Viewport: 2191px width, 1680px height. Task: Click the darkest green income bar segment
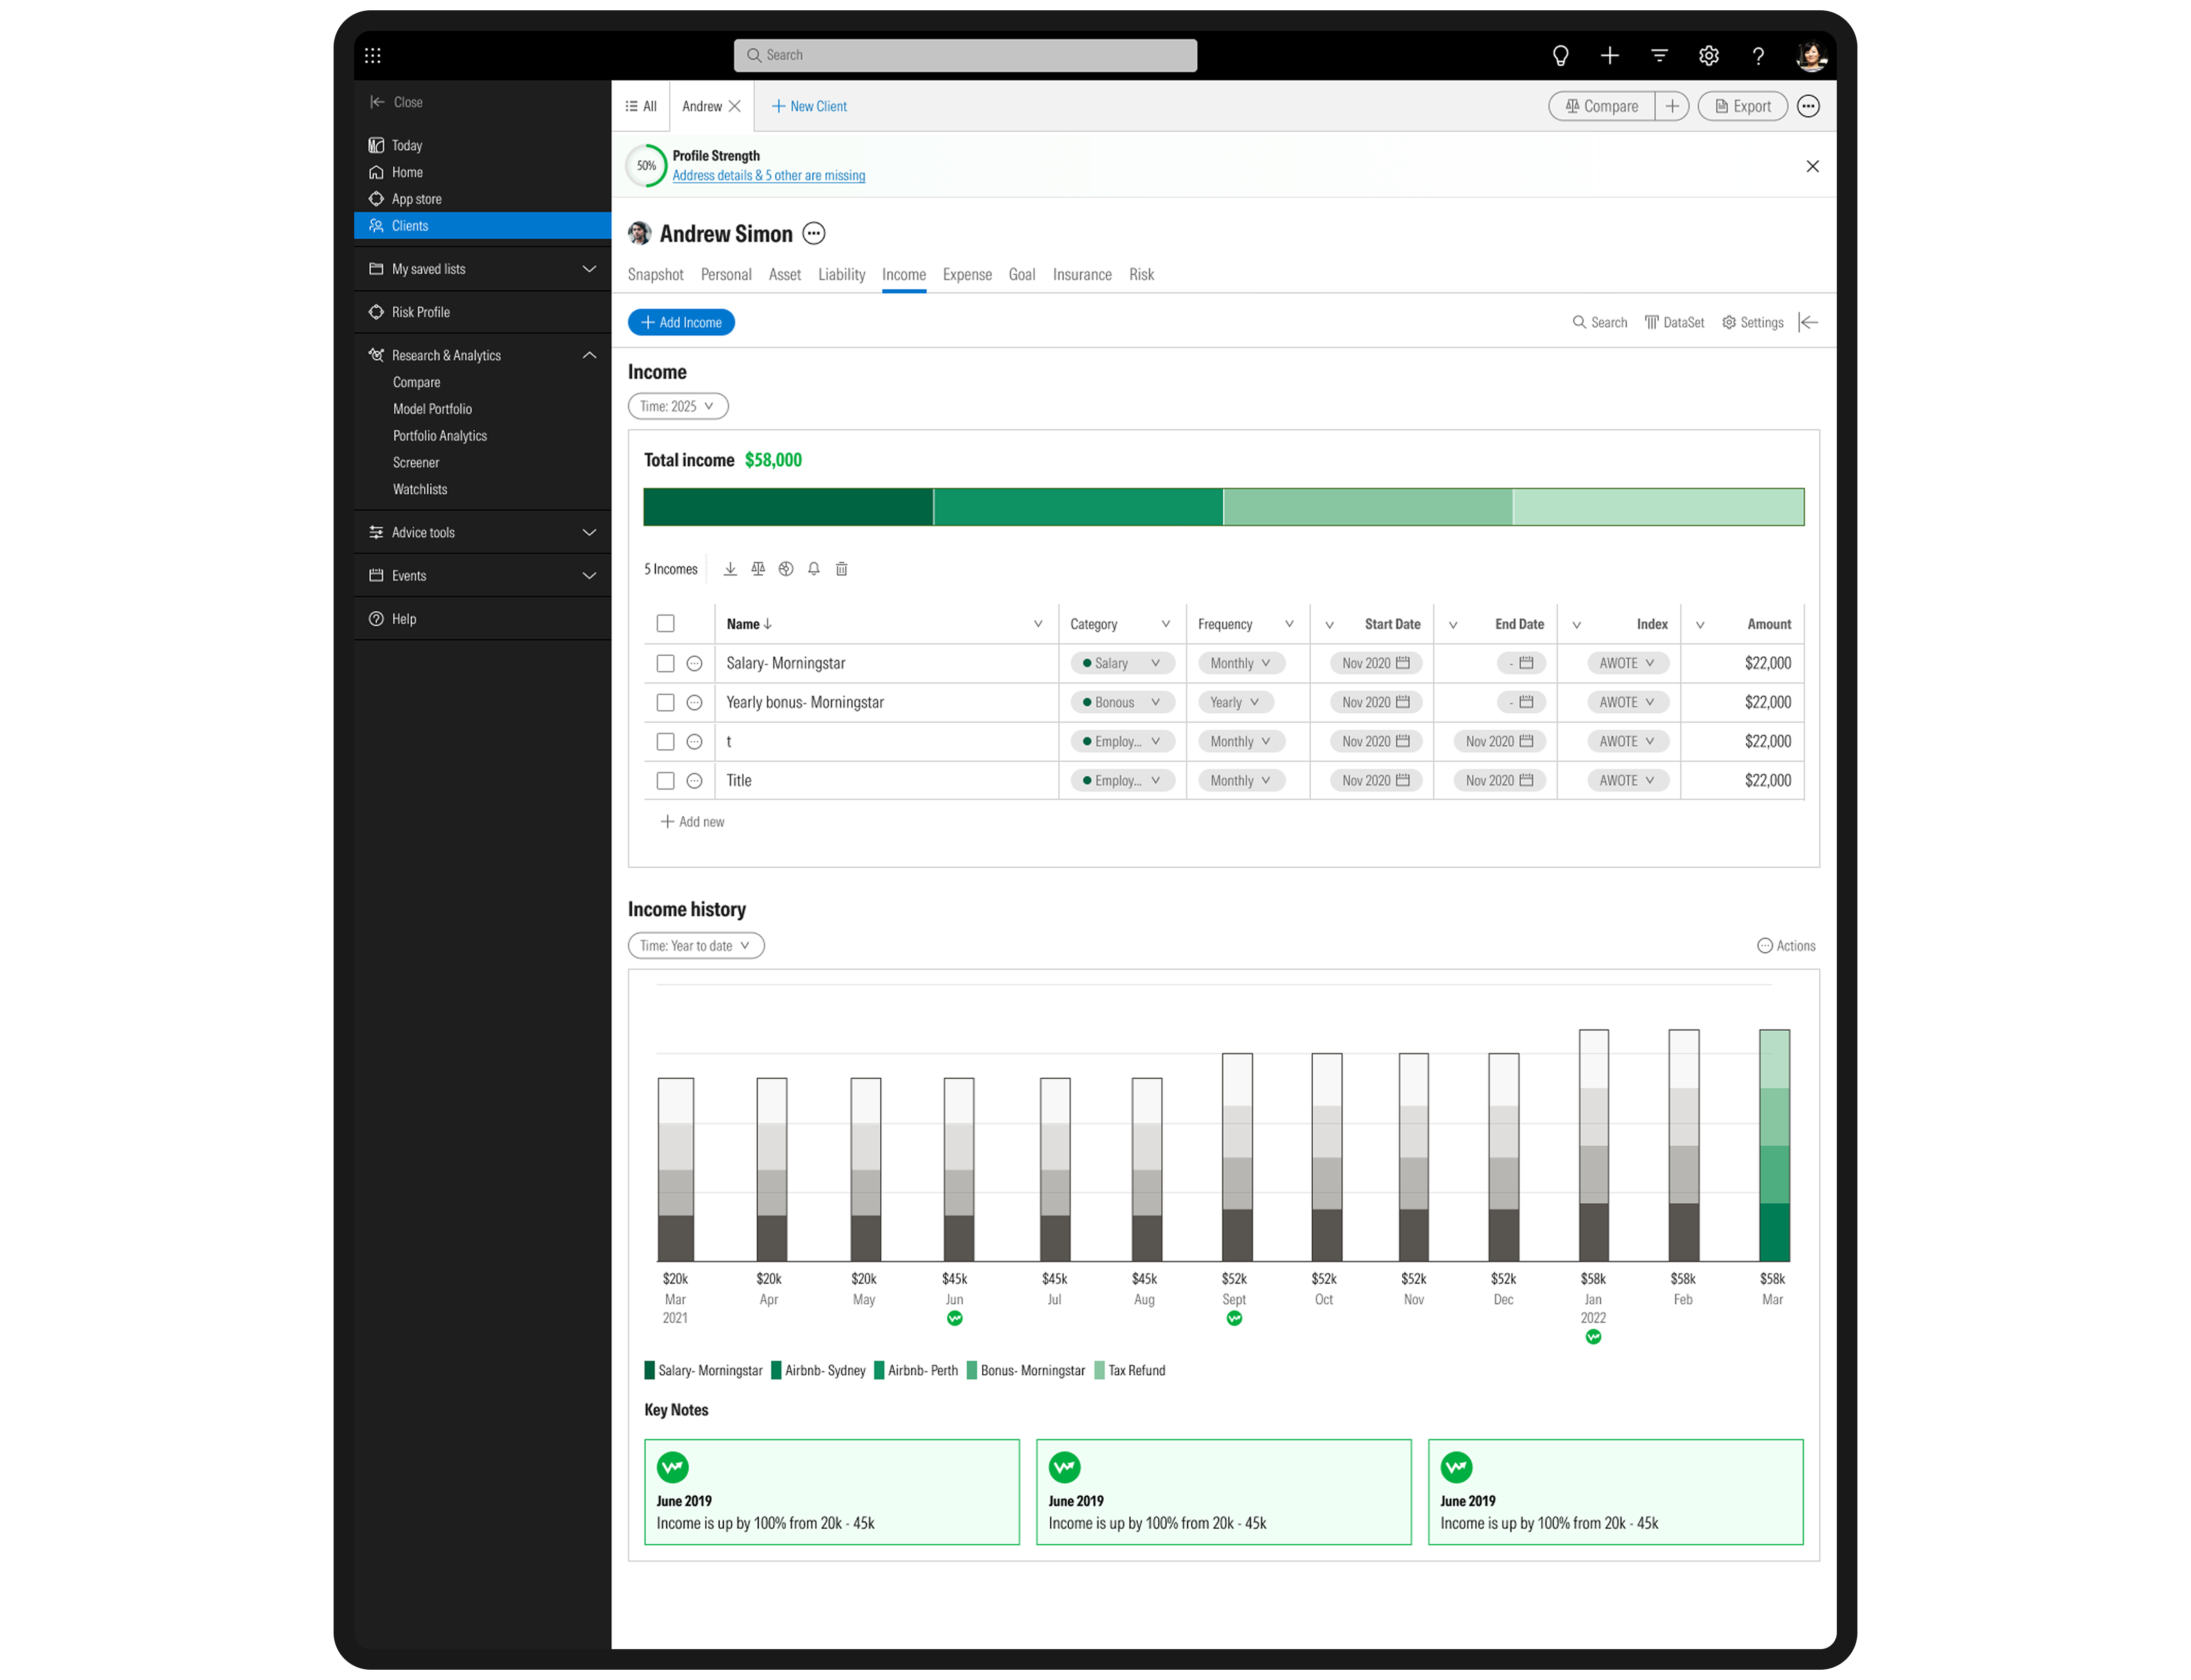click(x=788, y=507)
